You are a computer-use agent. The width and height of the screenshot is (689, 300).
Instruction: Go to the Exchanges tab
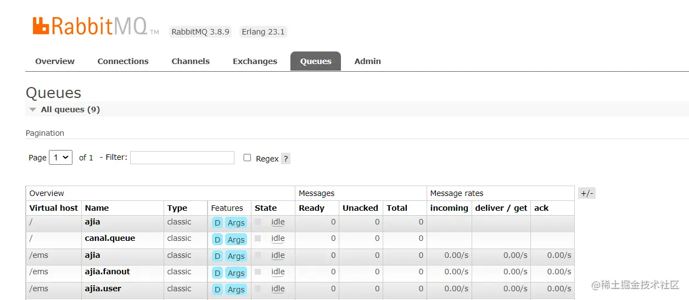point(255,61)
